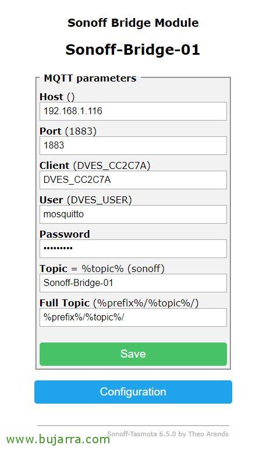
Task: Click the Client (DVES_CC2C7A) label
Action: pos(95,165)
